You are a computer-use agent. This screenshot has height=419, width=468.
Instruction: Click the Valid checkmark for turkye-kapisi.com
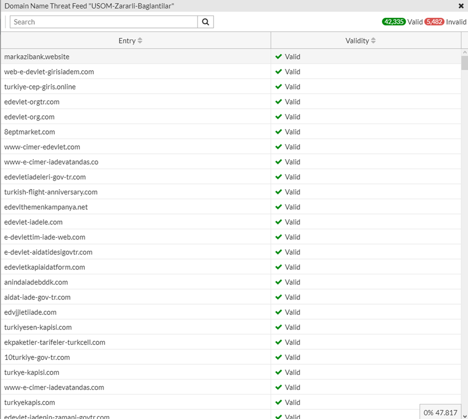click(279, 372)
